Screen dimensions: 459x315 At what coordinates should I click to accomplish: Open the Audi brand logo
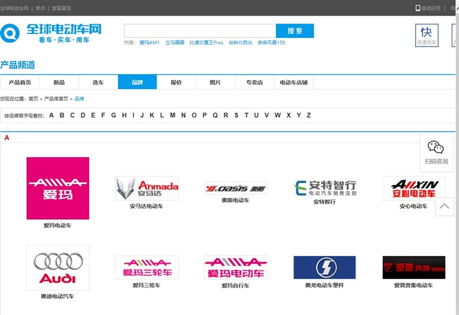pyautogui.click(x=58, y=268)
